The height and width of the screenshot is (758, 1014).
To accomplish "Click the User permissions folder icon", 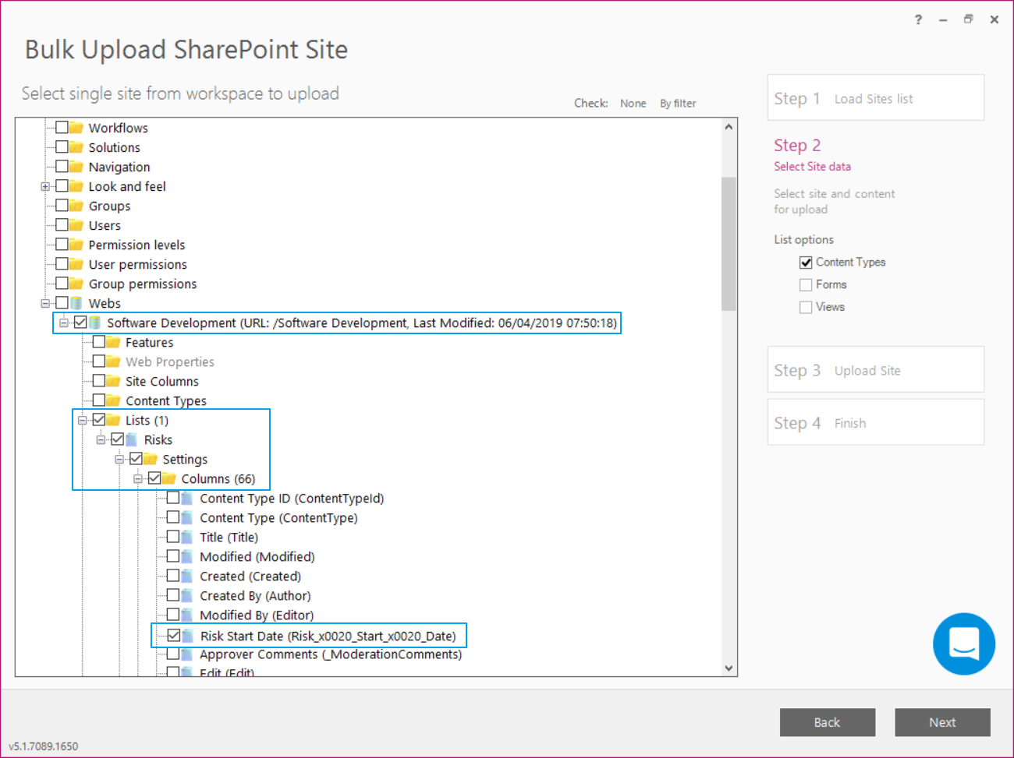I will pos(76,264).
